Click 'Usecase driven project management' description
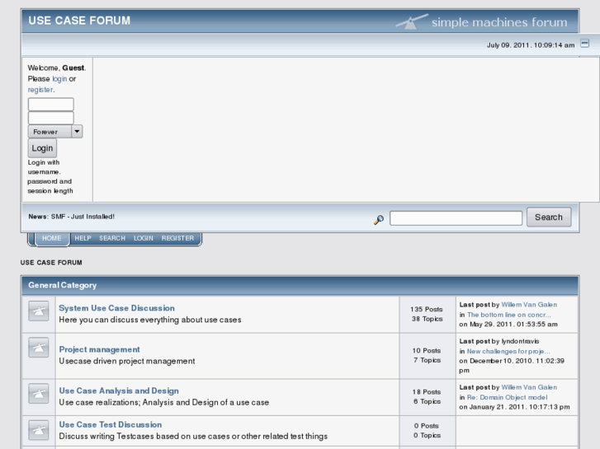 126,361
